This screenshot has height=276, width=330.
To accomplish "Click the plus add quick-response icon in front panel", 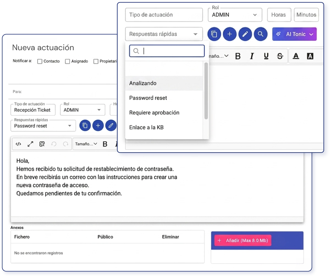I will point(230,34).
